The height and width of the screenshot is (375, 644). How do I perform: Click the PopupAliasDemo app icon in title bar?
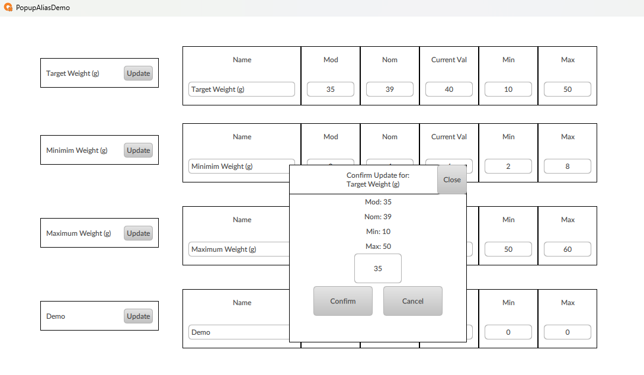8,7
